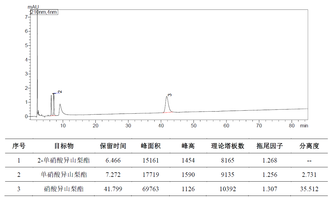Screen dimensions: 332x198
Task: Click tailing factor value 1.307
Action: pyautogui.click(x=269, y=189)
